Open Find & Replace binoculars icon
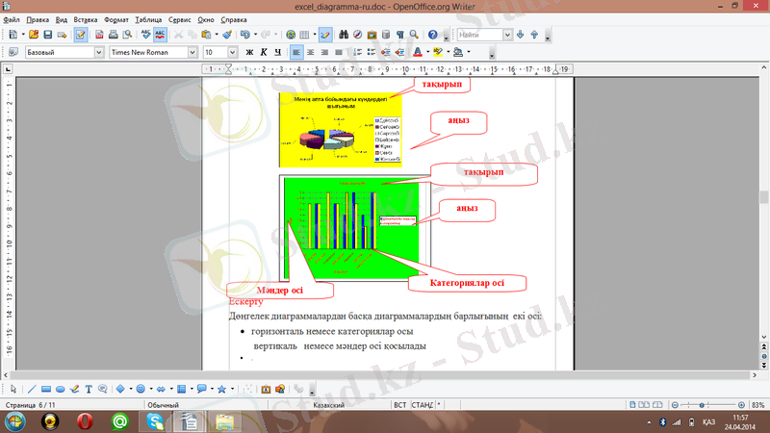The height and width of the screenshot is (433, 770). coord(344,35)
